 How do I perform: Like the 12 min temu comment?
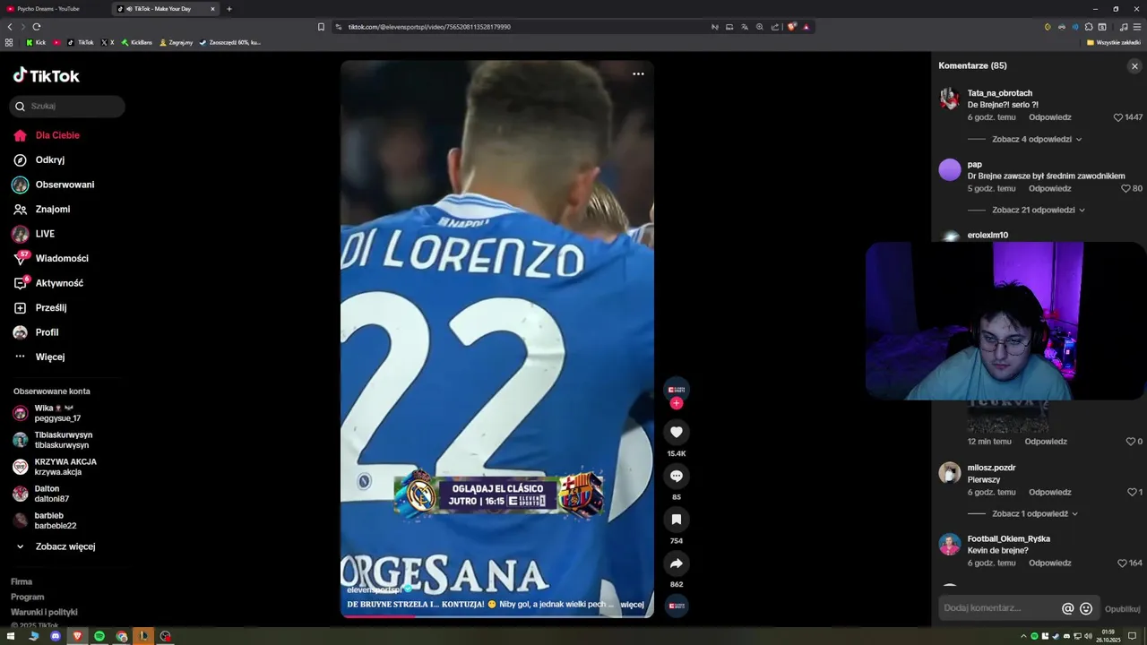tap(1130, 442)
